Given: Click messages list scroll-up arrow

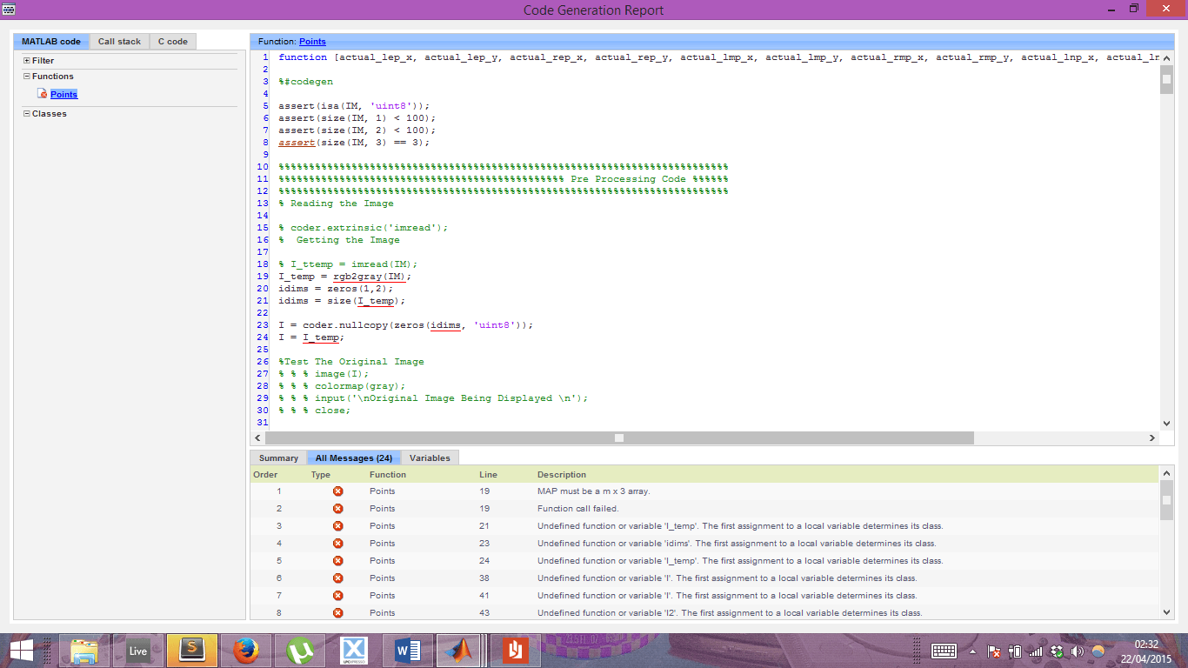Looking at the screenshot, I should click(x=1167, y=474).
